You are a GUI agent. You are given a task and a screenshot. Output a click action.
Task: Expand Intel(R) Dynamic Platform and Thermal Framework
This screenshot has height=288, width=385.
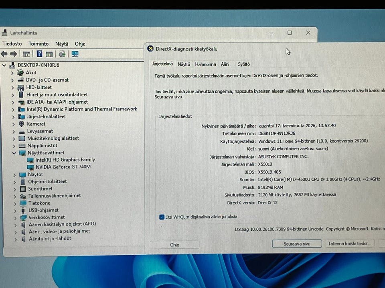tap(13, 110)
